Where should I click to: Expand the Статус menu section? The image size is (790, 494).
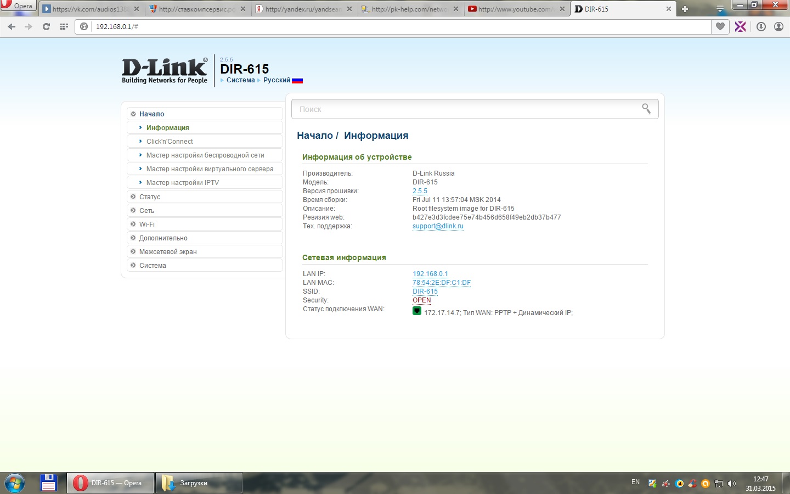click(x=205, y=197)
